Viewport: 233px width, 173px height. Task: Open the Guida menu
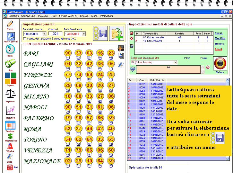click(94, 16)
